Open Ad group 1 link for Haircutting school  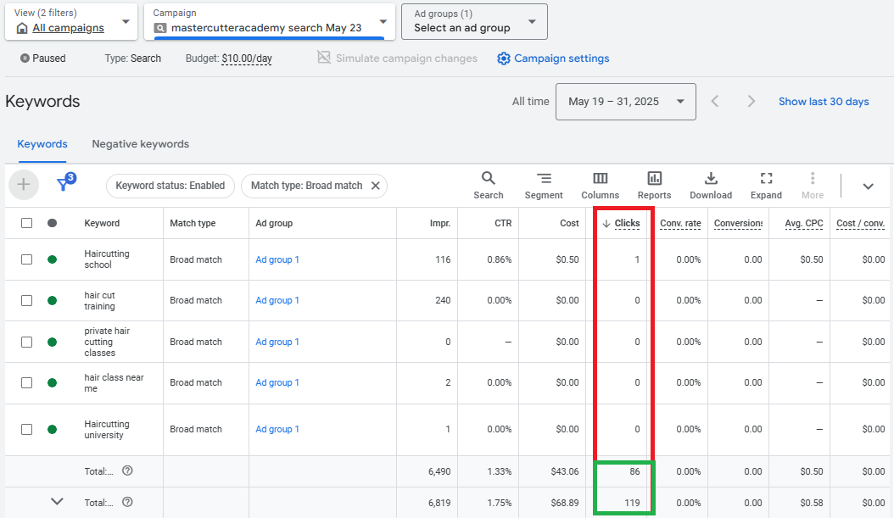(x=277, y=259)
